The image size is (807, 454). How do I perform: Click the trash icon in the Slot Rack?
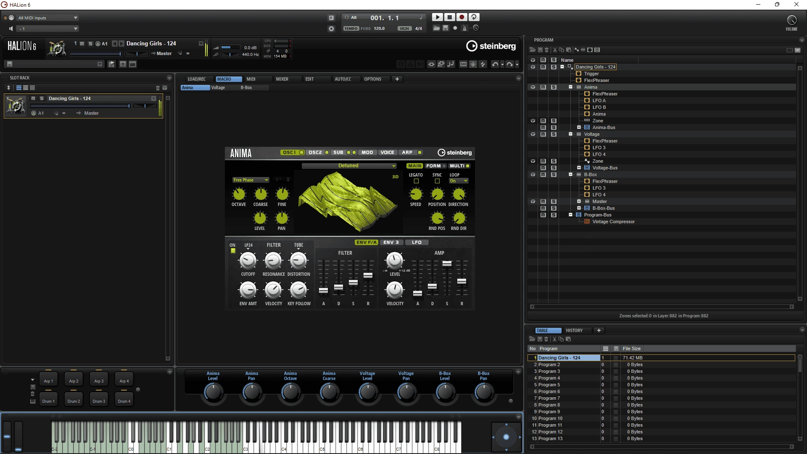(158, 88)
